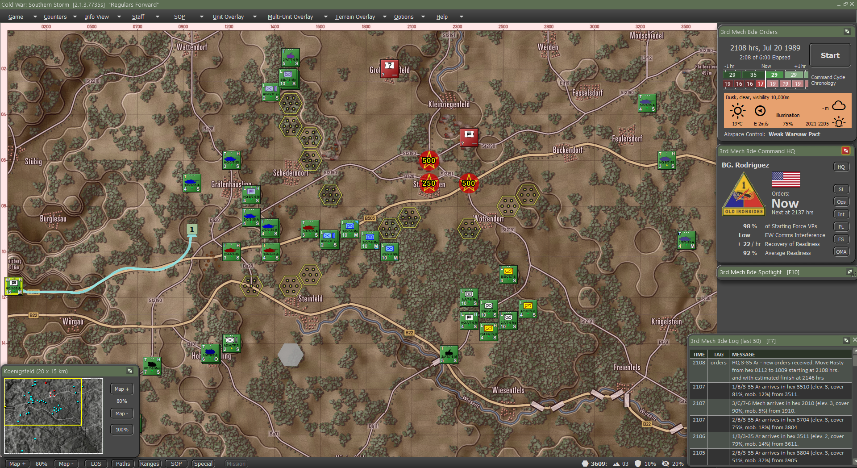Select the HQ 7-6 Mech counter above minimap

[x=152, y=366]
